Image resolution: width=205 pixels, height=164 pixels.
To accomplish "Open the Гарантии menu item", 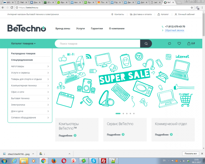I will tap(97, 28).
